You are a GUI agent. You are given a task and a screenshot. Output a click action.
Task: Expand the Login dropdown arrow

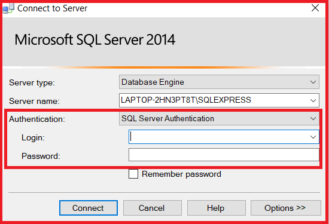coord(313,137)
